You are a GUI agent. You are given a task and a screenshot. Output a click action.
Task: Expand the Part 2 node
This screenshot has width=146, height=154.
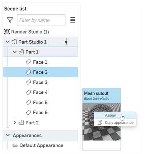pos(15,123)
